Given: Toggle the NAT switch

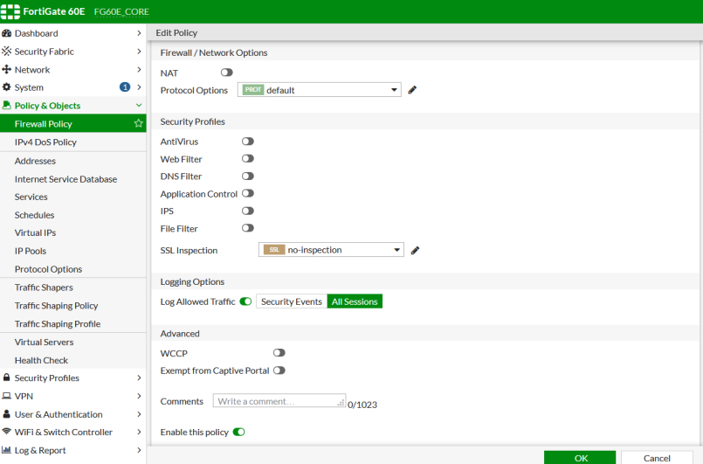Looking at the screenshot, I should [x=226, y=73].
